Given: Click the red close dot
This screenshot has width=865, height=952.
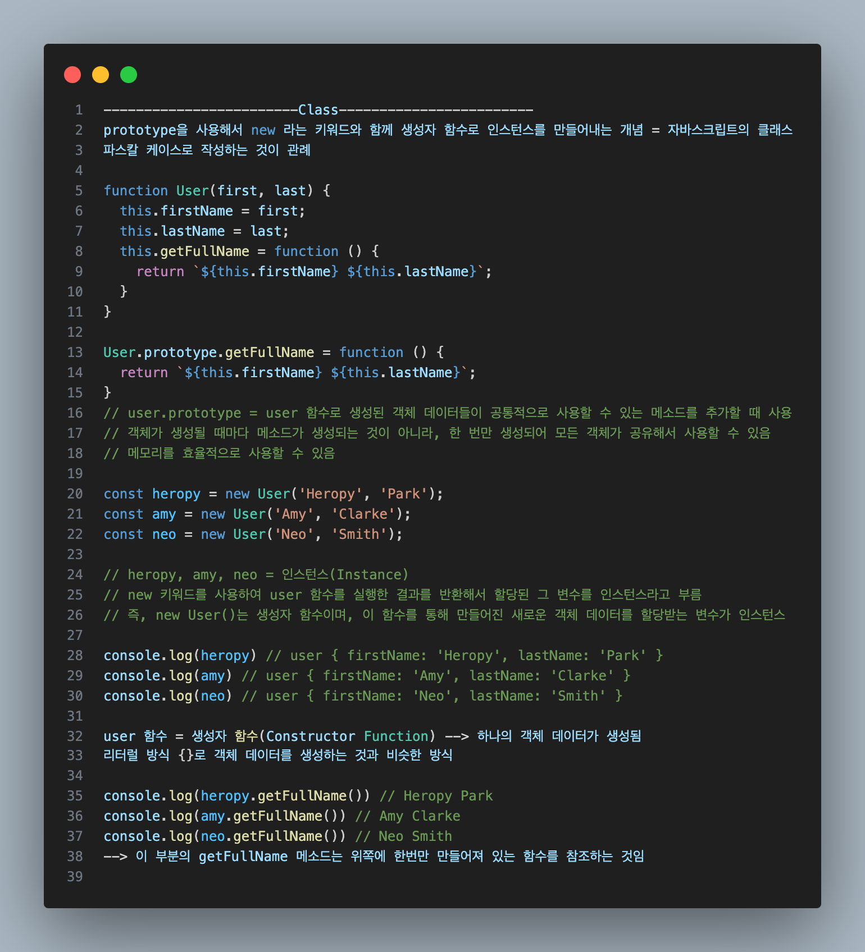Looking at the screenshot, I should point(72,75).
